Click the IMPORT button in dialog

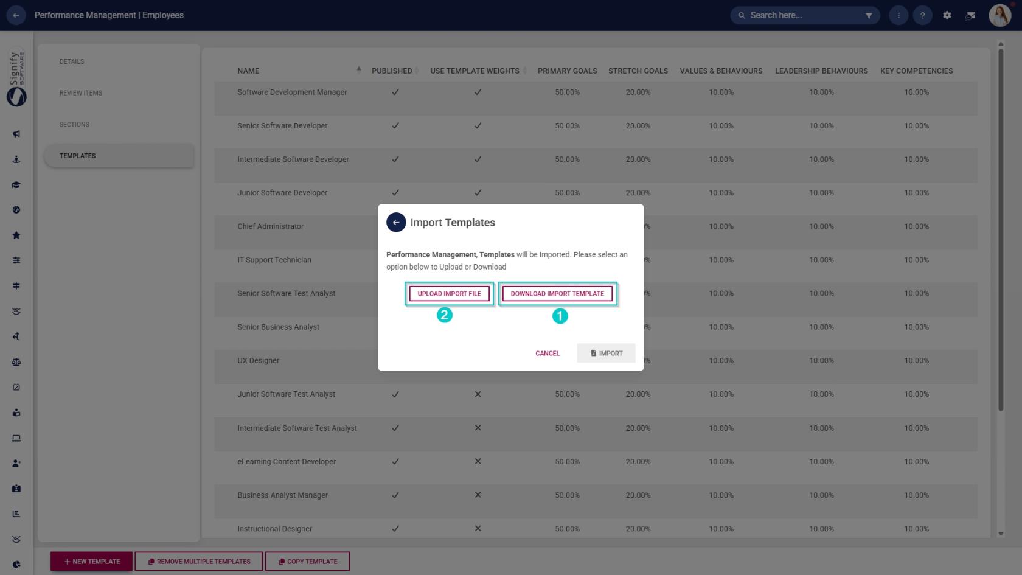coord(606,354)
